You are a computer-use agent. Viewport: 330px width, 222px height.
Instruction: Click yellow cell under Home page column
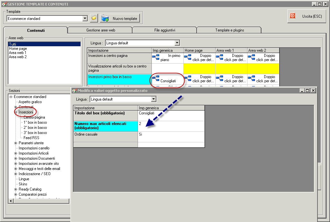point(199,69)
